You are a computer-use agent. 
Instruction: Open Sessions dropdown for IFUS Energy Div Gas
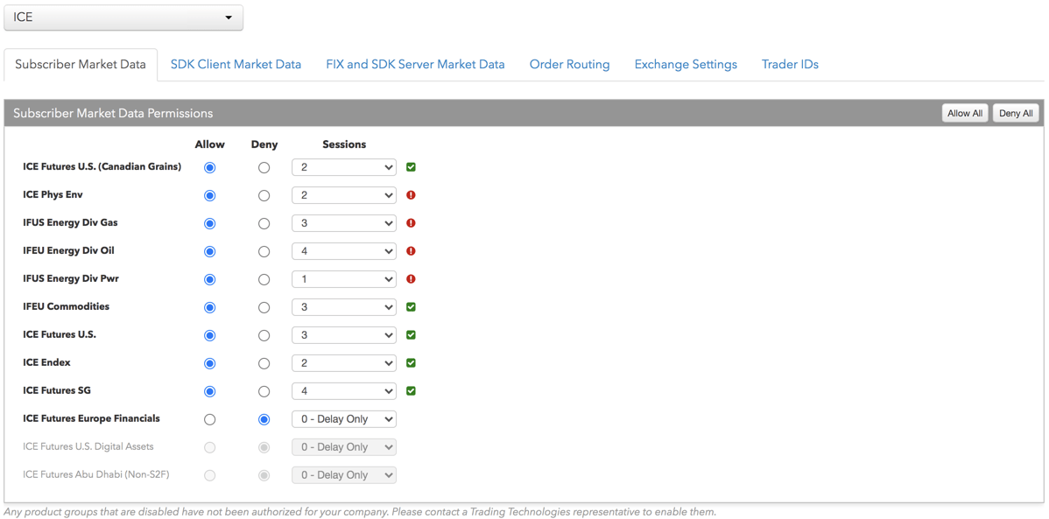tap(344, 222)
